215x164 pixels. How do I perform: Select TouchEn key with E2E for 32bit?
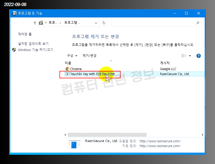click(x=92, y=74)
